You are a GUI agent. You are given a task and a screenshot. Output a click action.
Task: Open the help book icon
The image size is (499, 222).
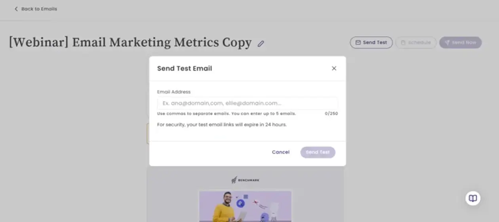coord(473,198)
